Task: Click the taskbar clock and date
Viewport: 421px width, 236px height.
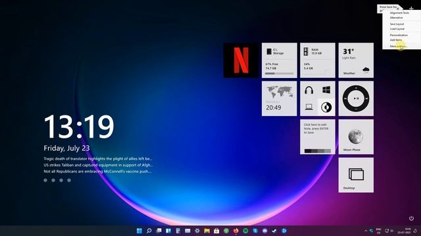Action: 403,231
